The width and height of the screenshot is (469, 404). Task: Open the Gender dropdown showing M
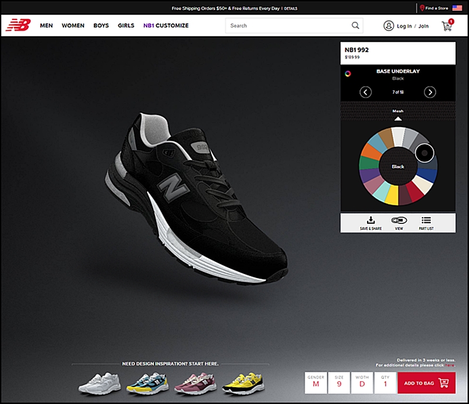[316, 383]
